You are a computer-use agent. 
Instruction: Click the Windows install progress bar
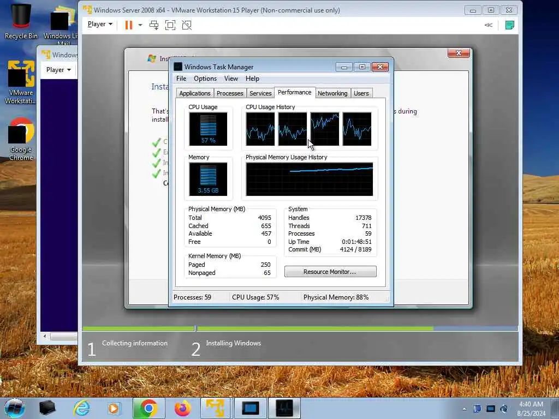tap(300, 328)
